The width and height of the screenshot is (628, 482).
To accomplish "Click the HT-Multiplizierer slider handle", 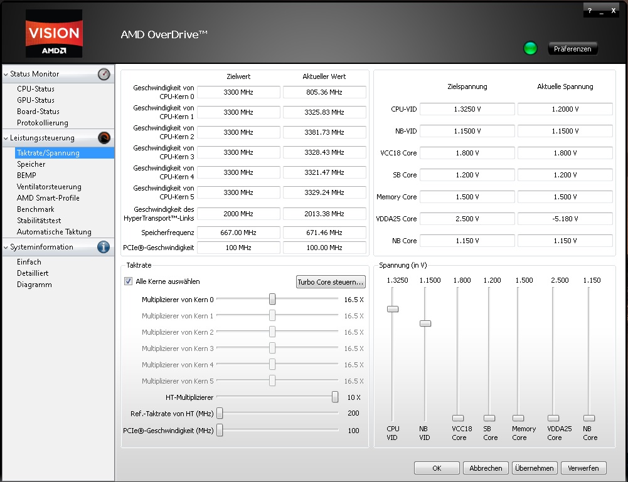I will 335,397.
